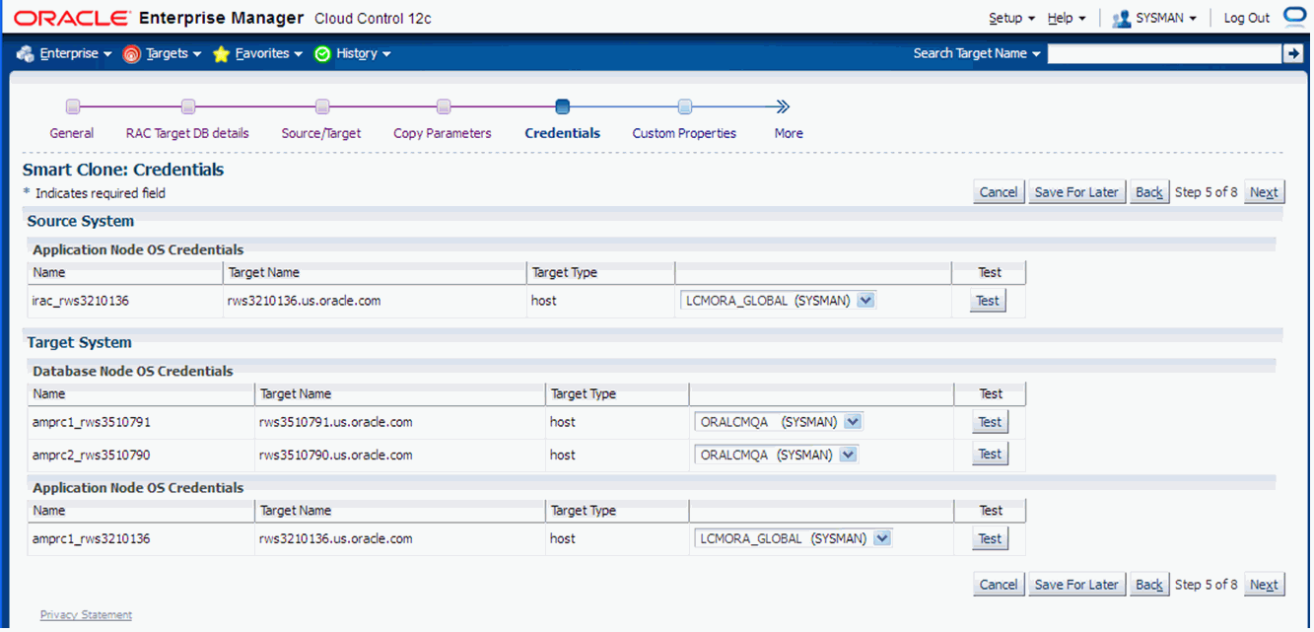Click the top Next button
The width and height of the screenshot is (1314, 632).
click(1264, 192)
